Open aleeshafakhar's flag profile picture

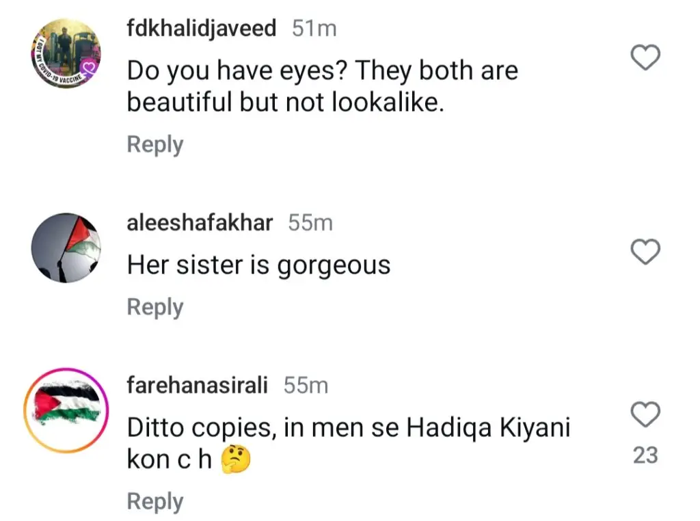click(x=66, y=247)
